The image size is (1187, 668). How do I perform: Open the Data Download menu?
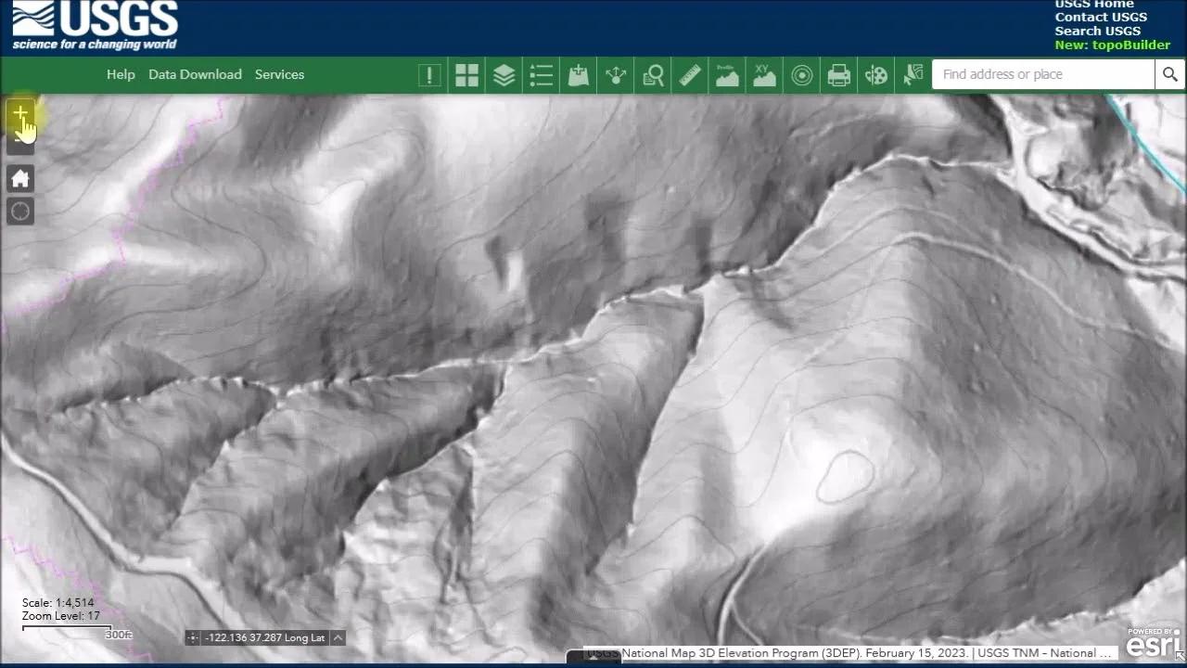[x=195, y=74]
